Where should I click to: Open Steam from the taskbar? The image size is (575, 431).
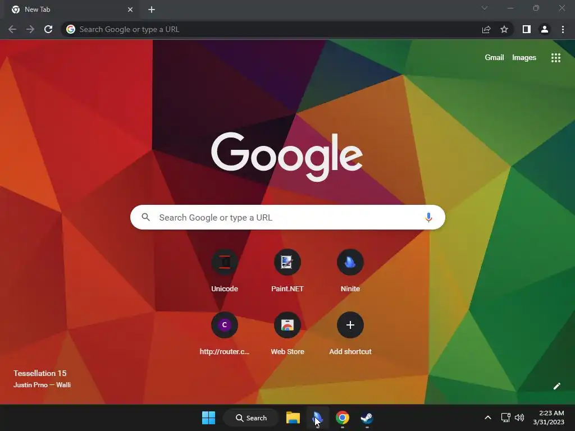367,418
